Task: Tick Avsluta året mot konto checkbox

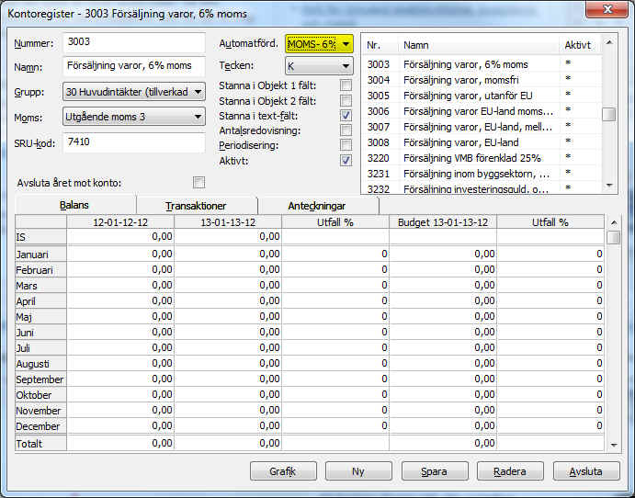Action: pyautogui.click(x=198, y=182)
